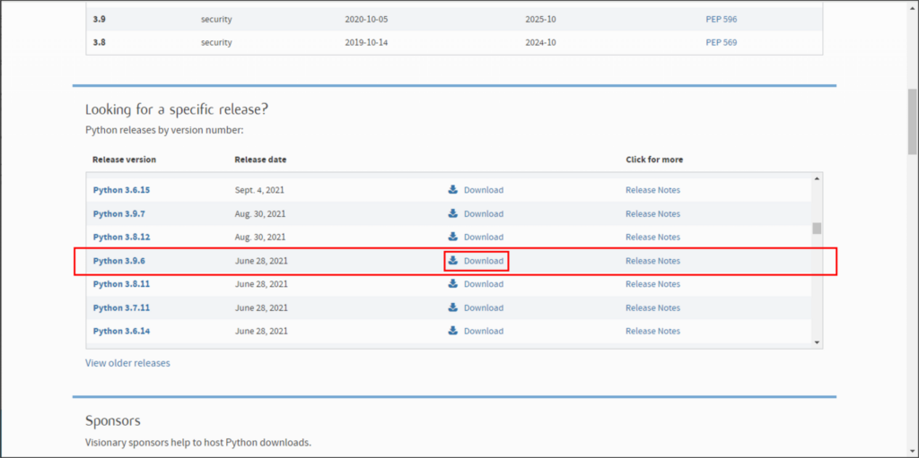
Task: Click download icon for Python 3.6.14
Action: pos(453,331)
